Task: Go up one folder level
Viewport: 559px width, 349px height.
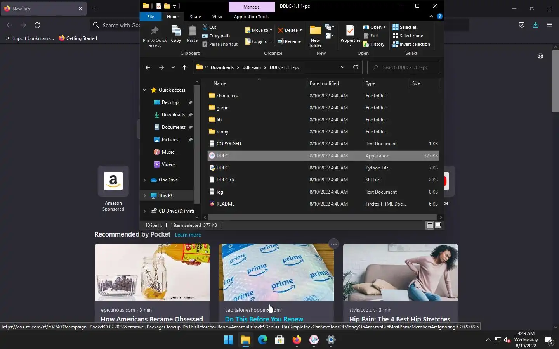Action: pyautogui.click(x=184, y=67)
